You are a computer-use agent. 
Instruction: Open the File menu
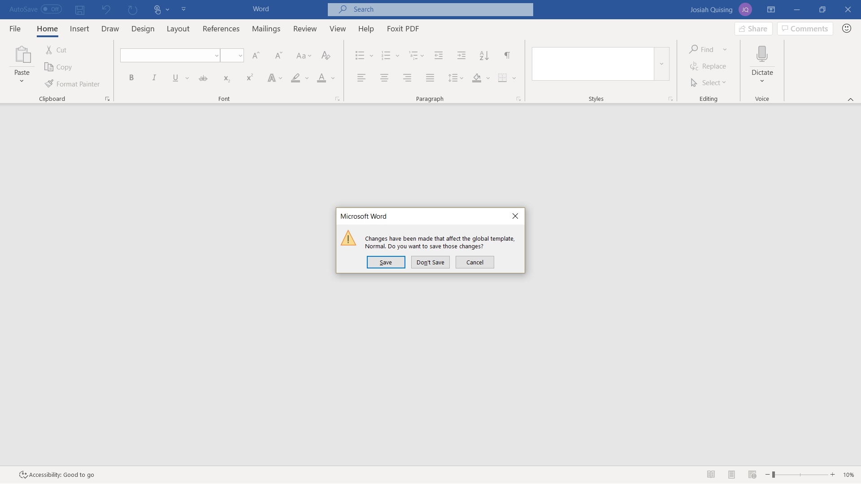click(15, 29)
